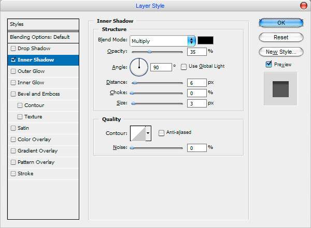
Task: Click the Distance slider handle
Action: pyautogui.click(x=135, y=83)
